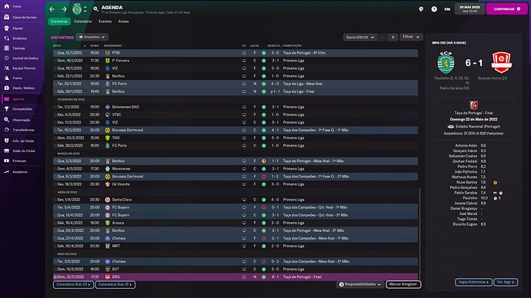Toggle the checkbox beside Qua, 12/1/2022 fixture
This screenshot has height=298, width=531.
(55, 53)
